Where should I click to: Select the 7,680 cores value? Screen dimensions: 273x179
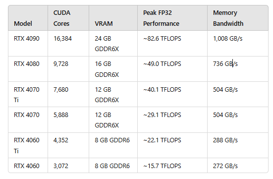pyautogui.click(x=61, y=90)
